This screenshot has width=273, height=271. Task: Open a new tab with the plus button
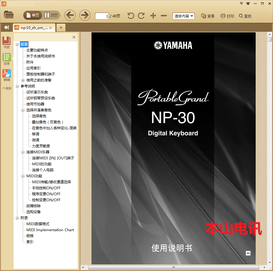click(x=61, y=28)
